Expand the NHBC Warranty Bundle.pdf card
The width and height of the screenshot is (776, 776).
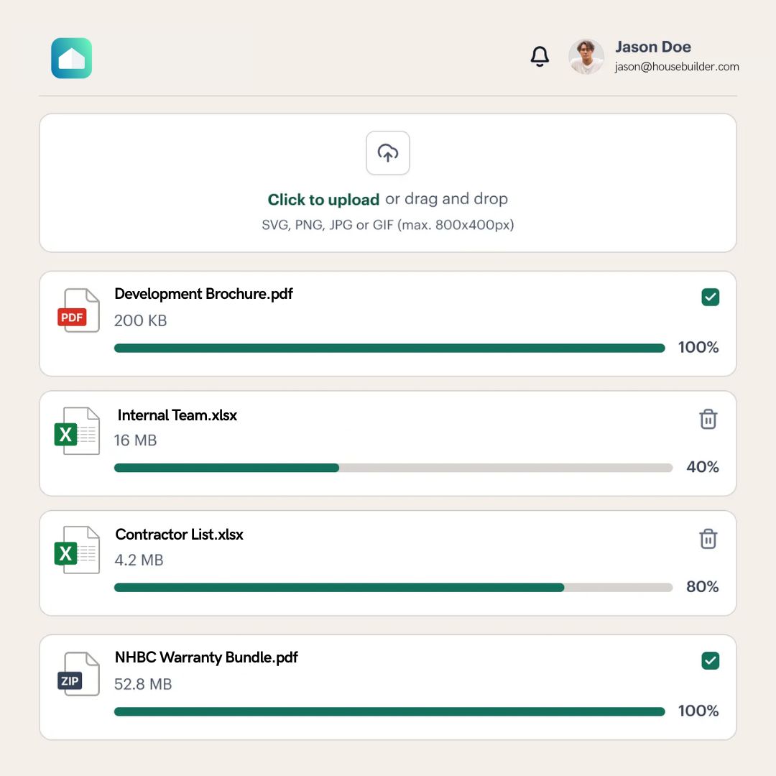click(x=388, y=687)
